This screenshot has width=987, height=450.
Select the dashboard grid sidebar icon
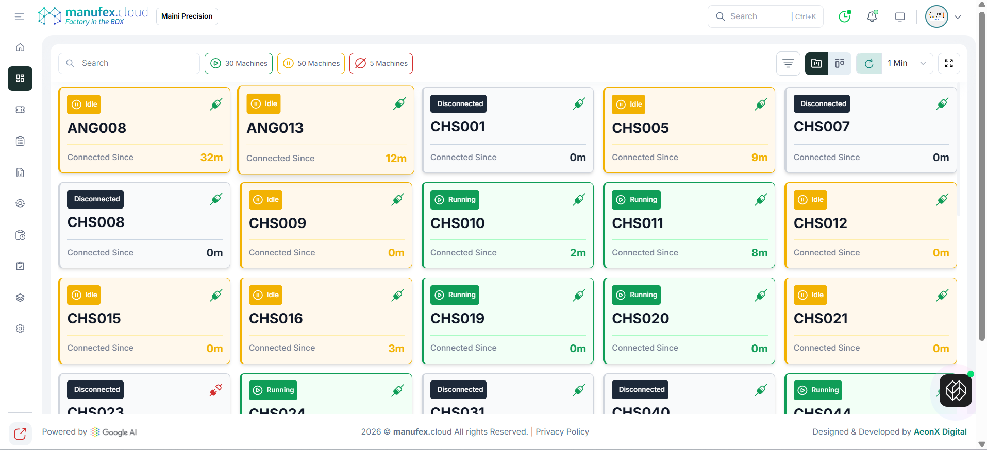point(20,78)
